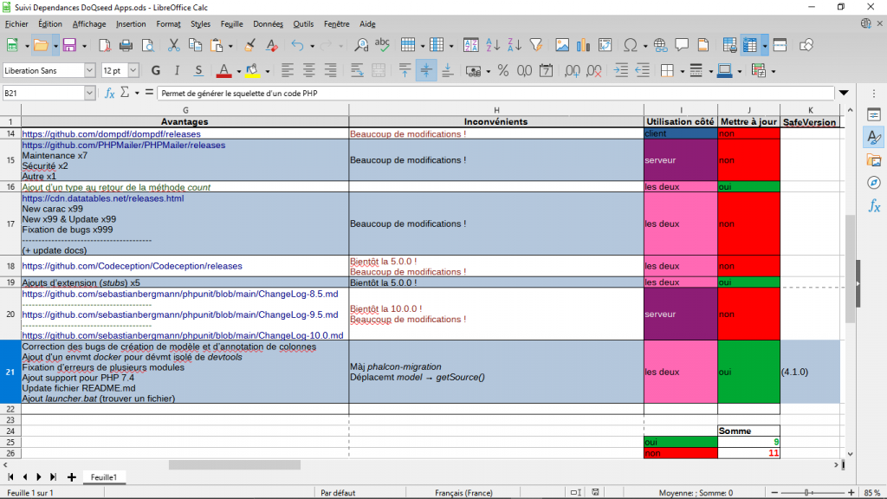This screenshot has width=887, height=499.
Task: Click the Open folder icon
Action: pos(41,45)
